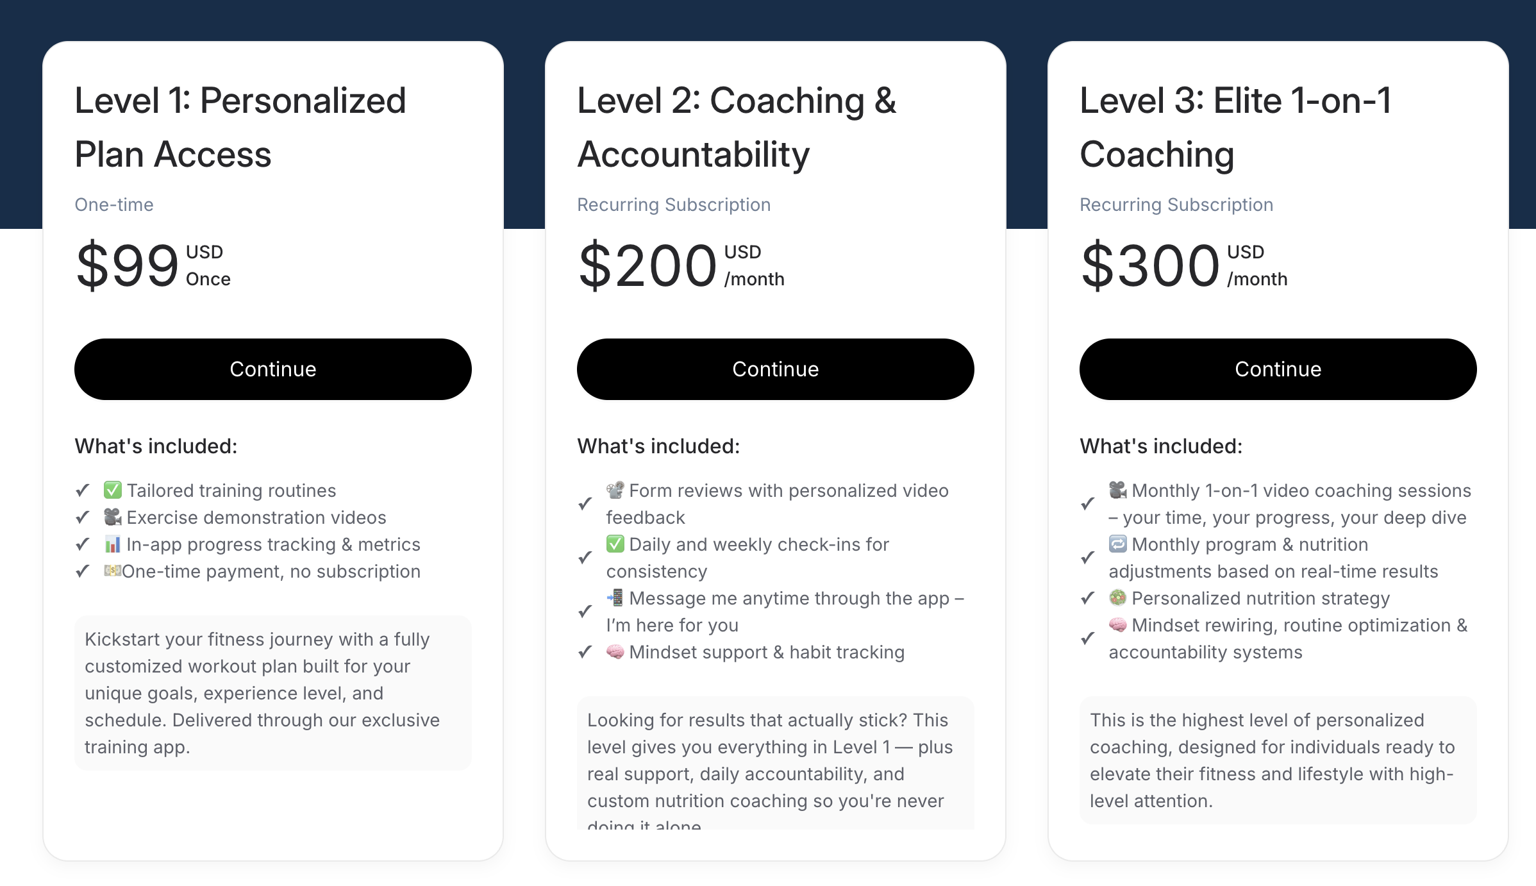Click phone emoji beside Message me anytime

click(x=615, y=598)
